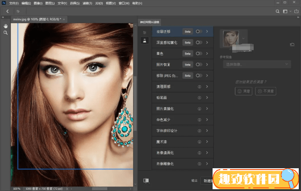Click the info icon for 肖像漫画化
This screenshot has width=301, height=191.
pyautogui.click(x=200, y=153)
